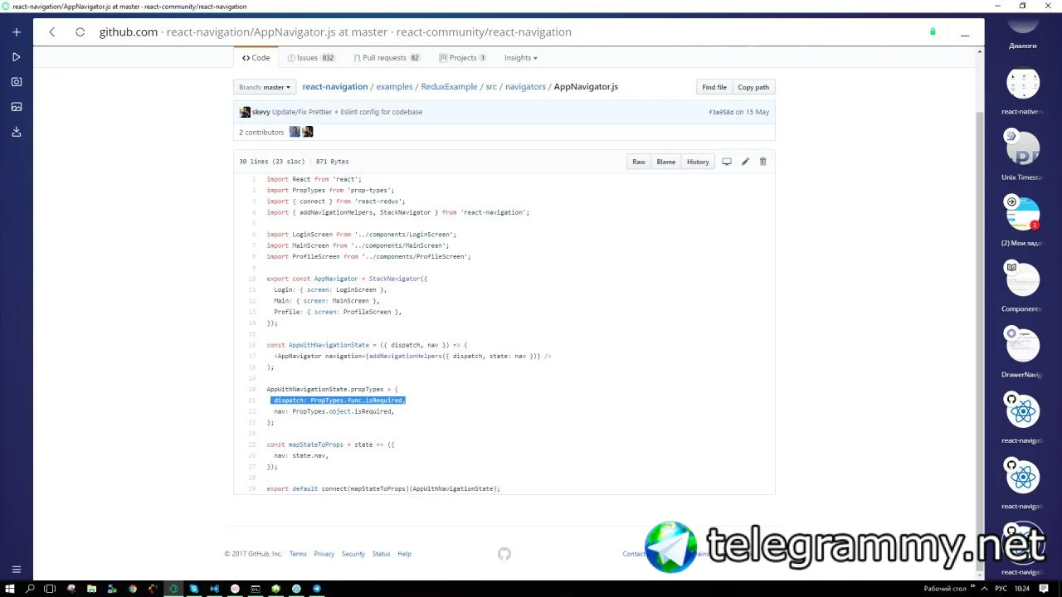Viewport: 1062px width, 597px height.
Task: Open the skevy author link
Action: (261, 112)
